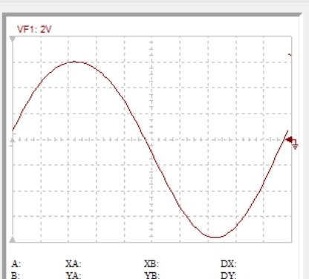Click the YB: readout label
Image resolution: width=309 pixels, height=279 pixels.
coord(152,275)
